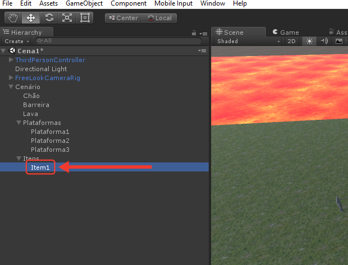Screen dimensions: 348x265
Task: Select the Rect transform tool
Action: pos(85,18)
